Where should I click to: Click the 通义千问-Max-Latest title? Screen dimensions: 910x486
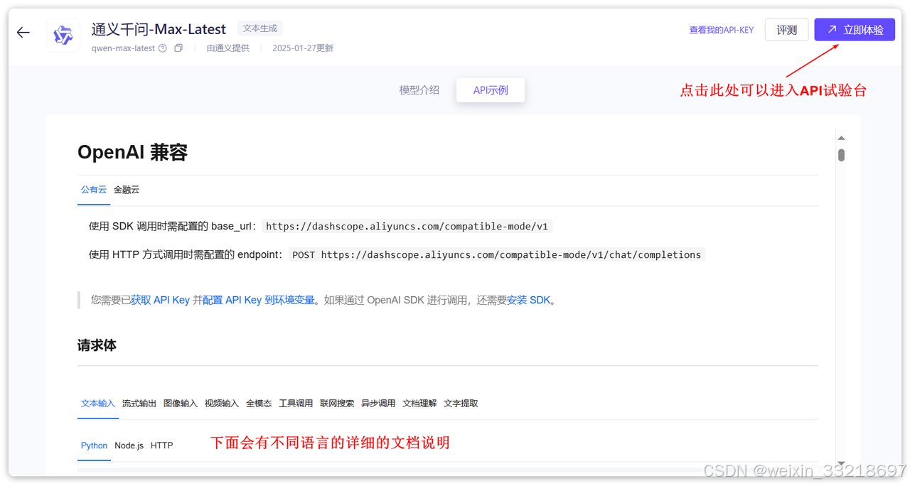click(159, 29)
